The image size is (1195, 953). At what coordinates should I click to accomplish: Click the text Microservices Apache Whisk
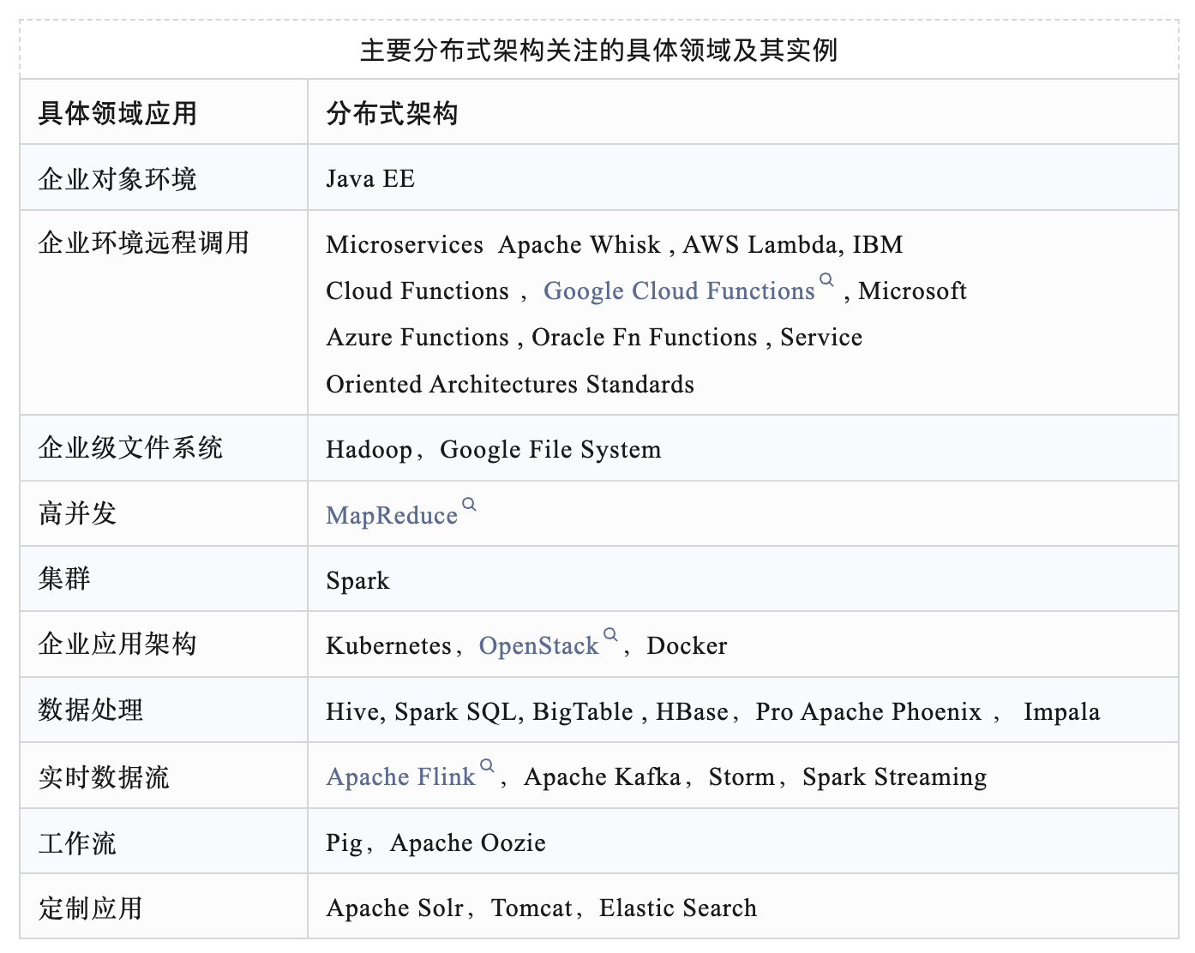493,245
